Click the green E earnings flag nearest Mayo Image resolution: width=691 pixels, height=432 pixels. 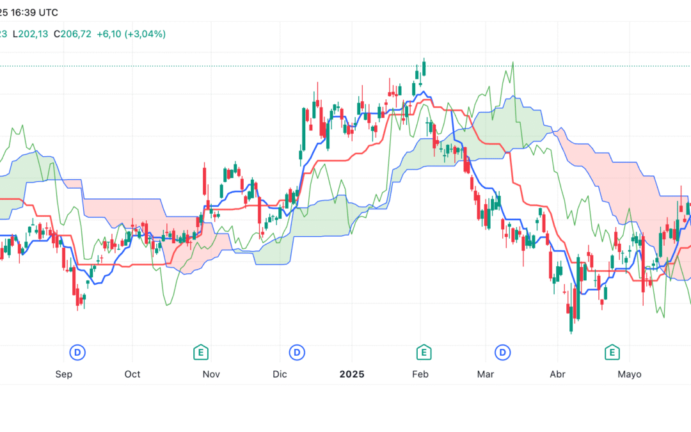[x=611, y=352]
